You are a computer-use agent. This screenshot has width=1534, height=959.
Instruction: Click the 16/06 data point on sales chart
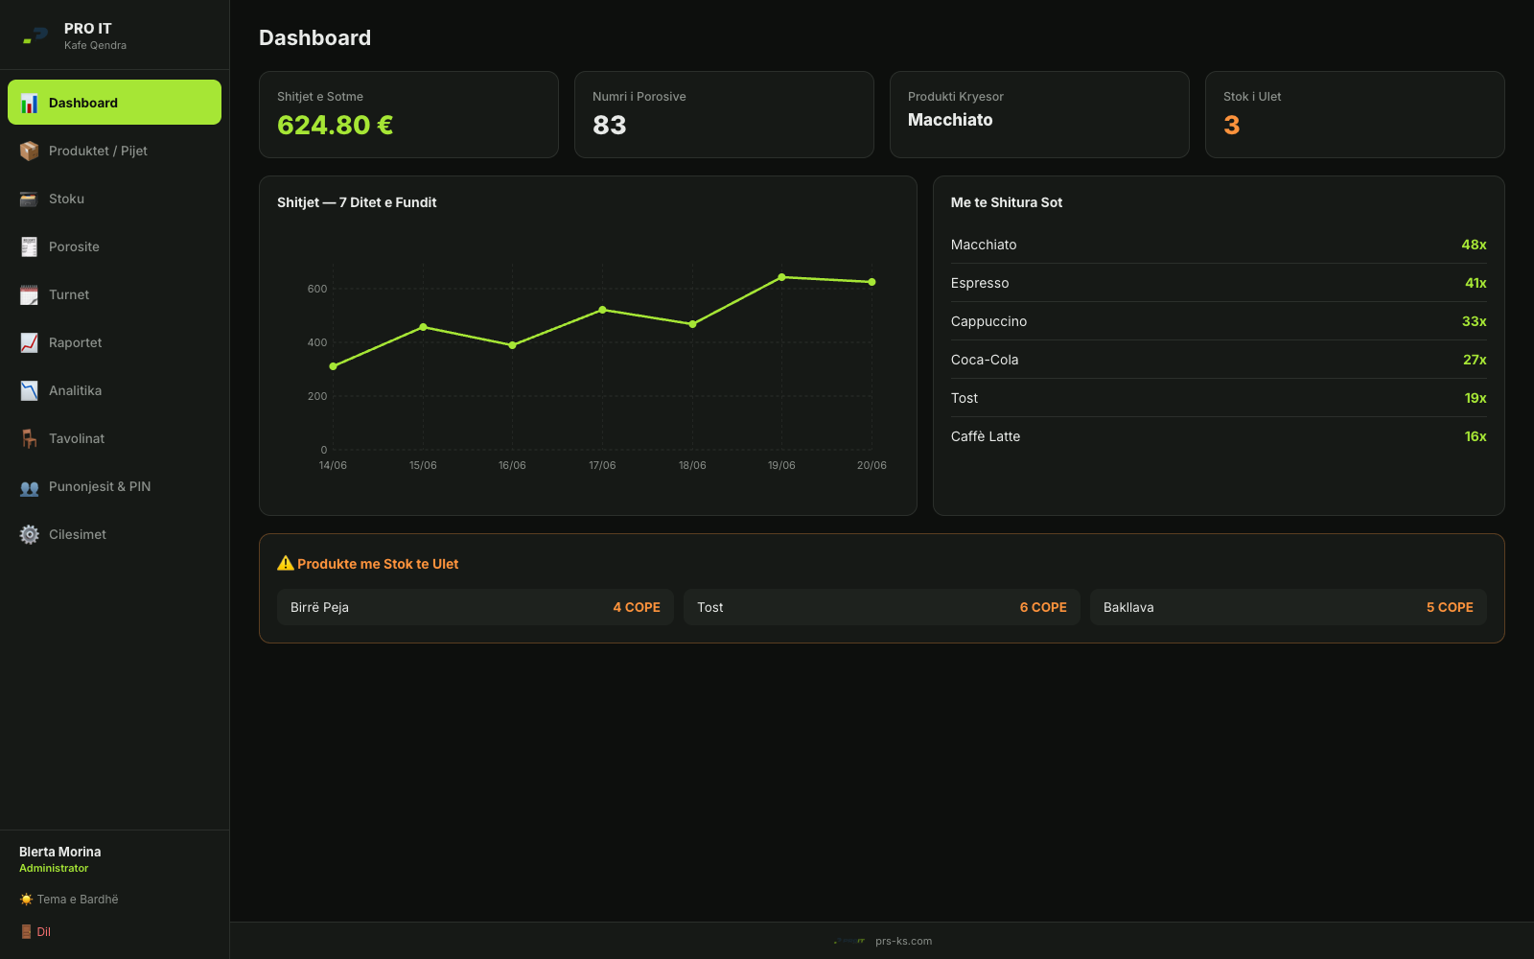(512, 345)
